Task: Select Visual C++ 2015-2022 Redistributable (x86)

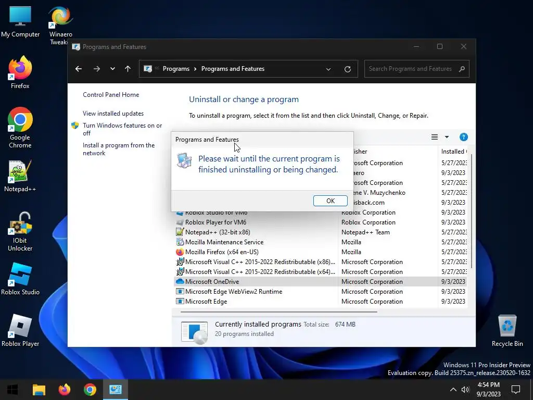Action: click(320, 262)
